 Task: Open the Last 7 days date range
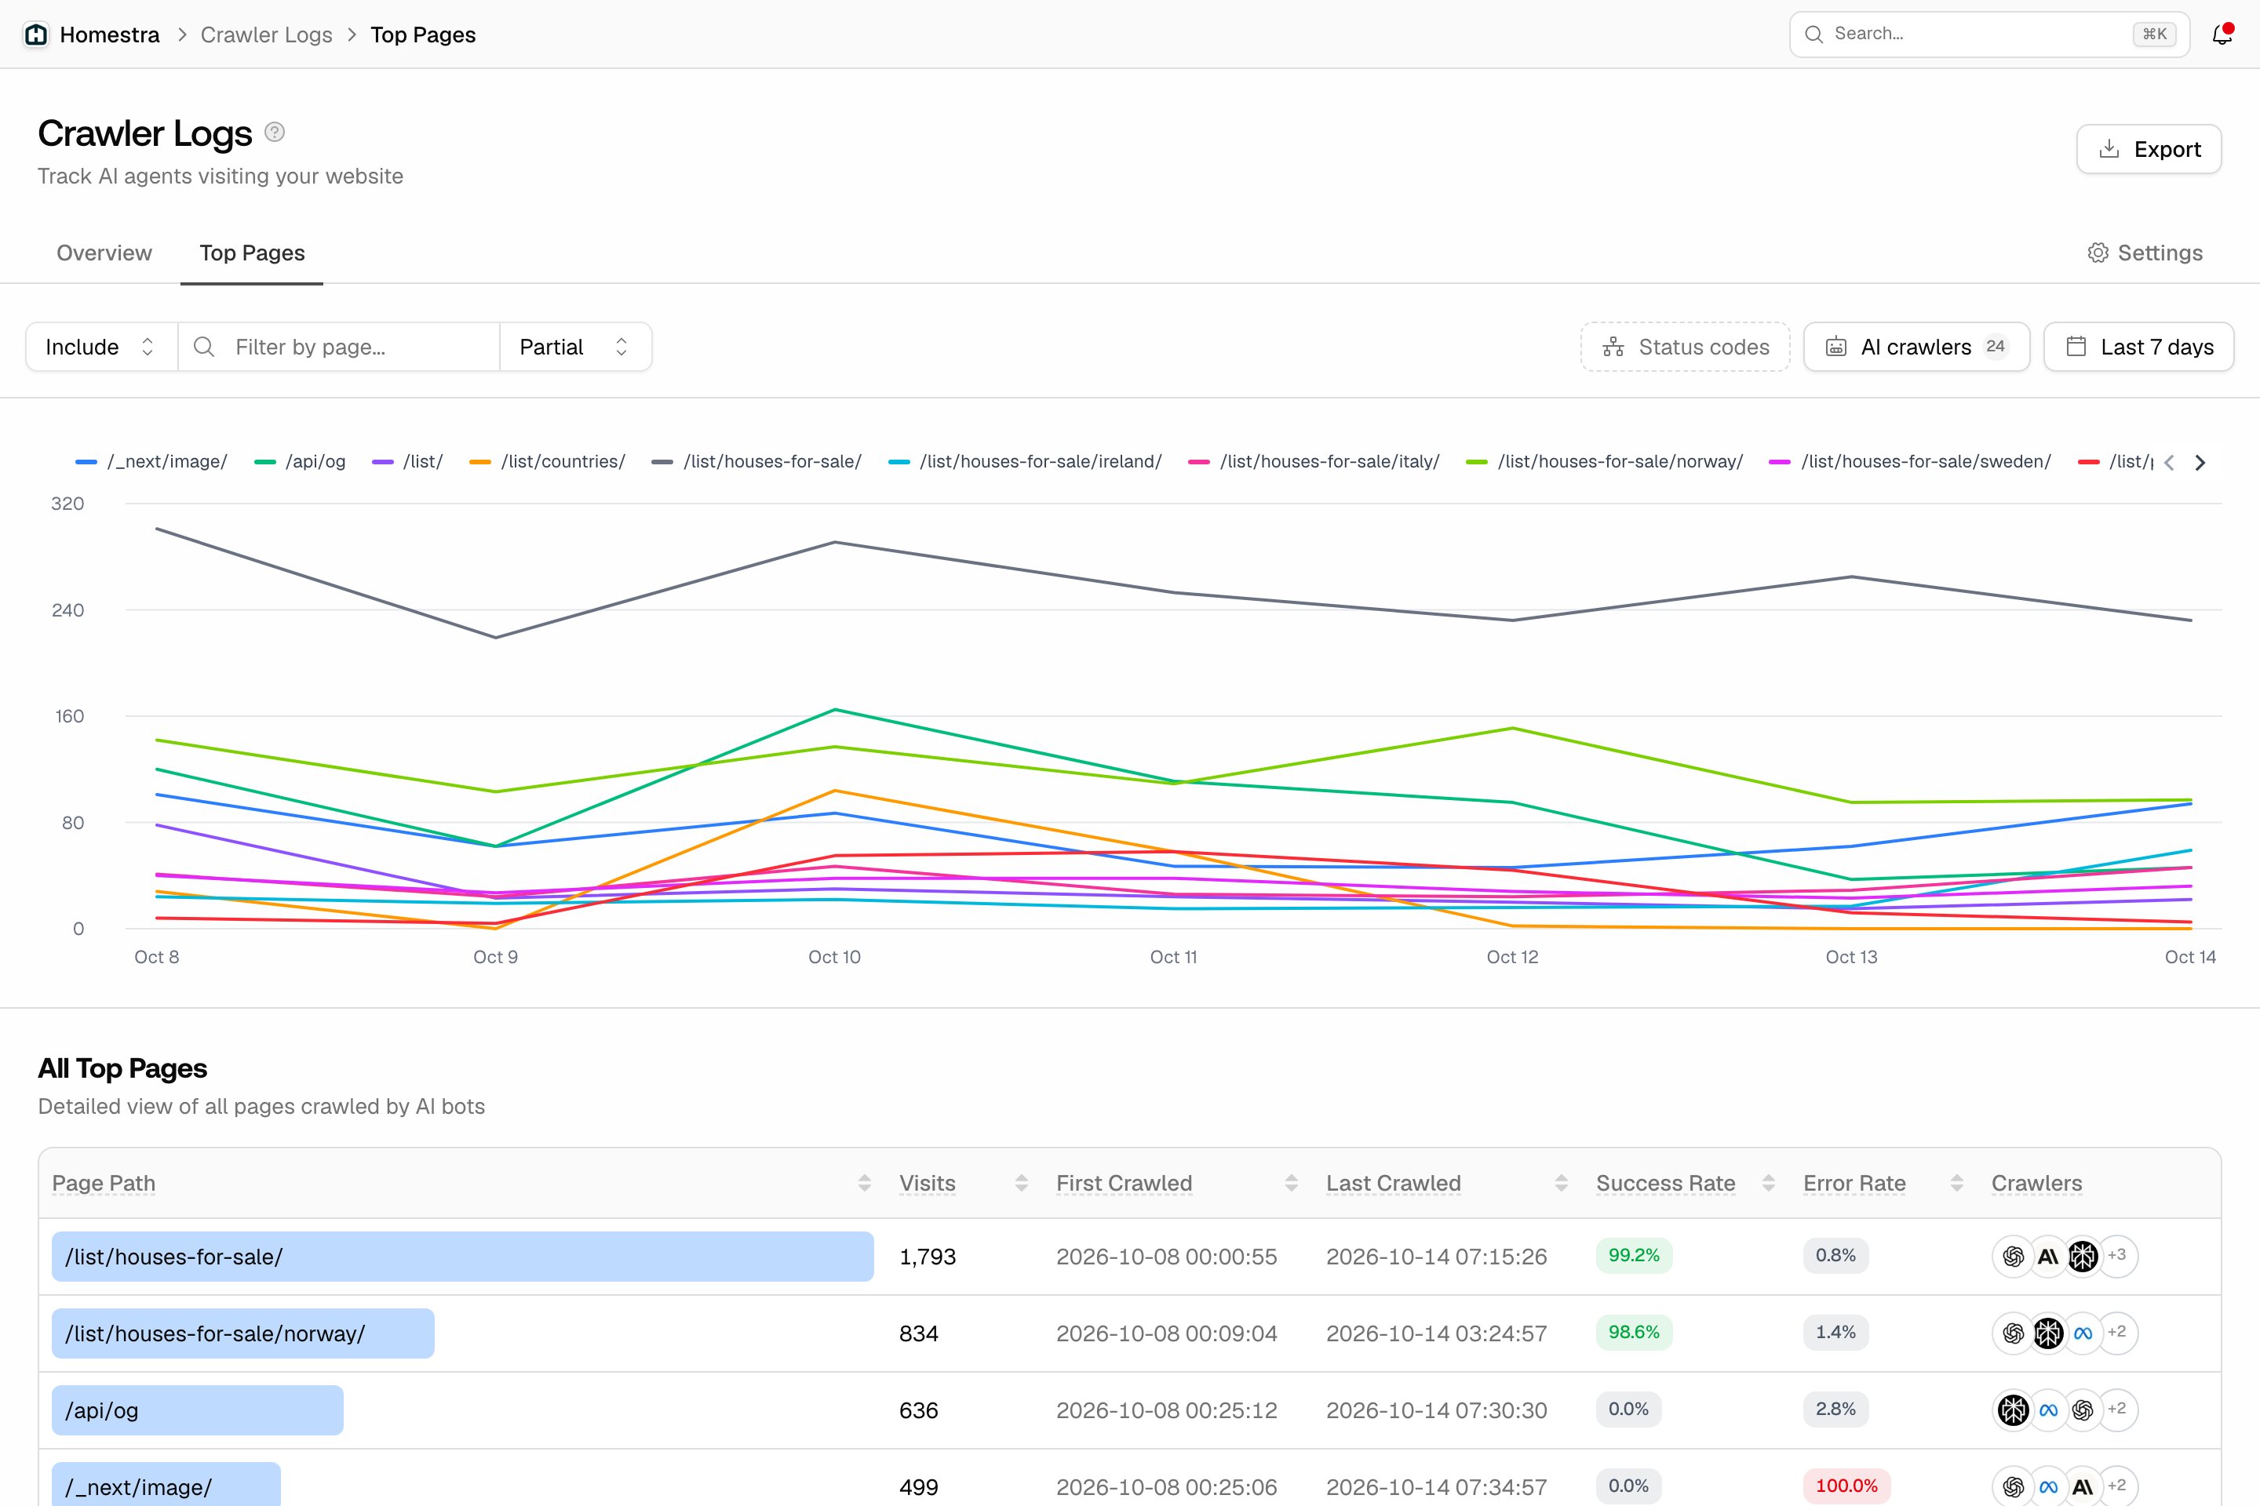(2138, 347)
